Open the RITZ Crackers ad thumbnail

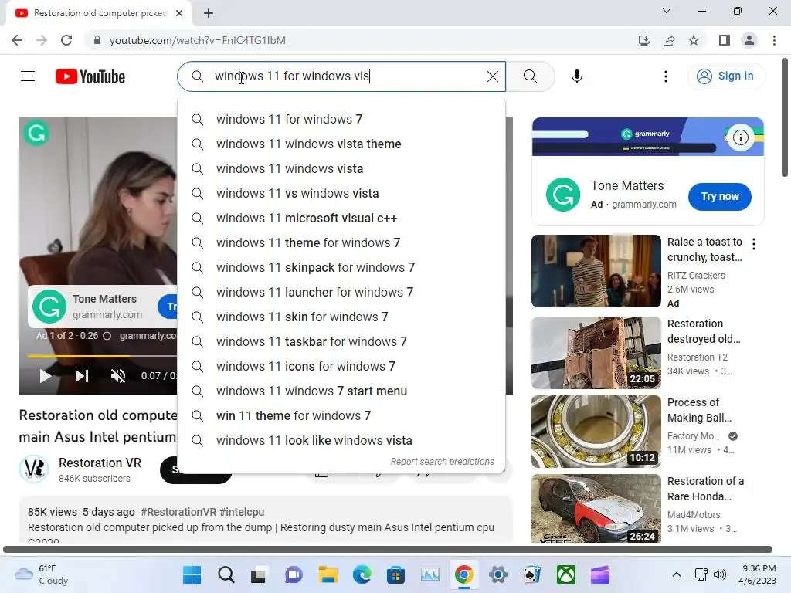(x=596, y=271)
